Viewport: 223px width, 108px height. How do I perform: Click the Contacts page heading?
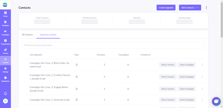pyautogui.click(x=25, y=8)
